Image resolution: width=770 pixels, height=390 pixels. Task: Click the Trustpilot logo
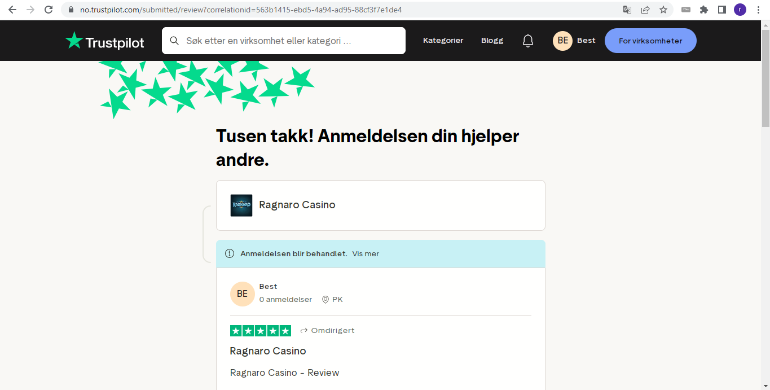pos(105,41)
